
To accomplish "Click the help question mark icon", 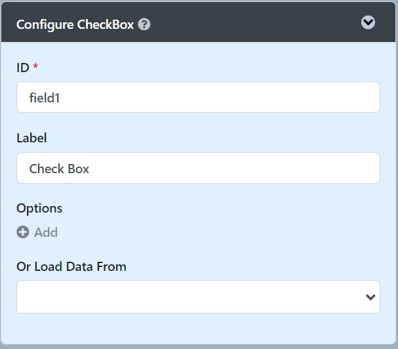I will point(145,25).
